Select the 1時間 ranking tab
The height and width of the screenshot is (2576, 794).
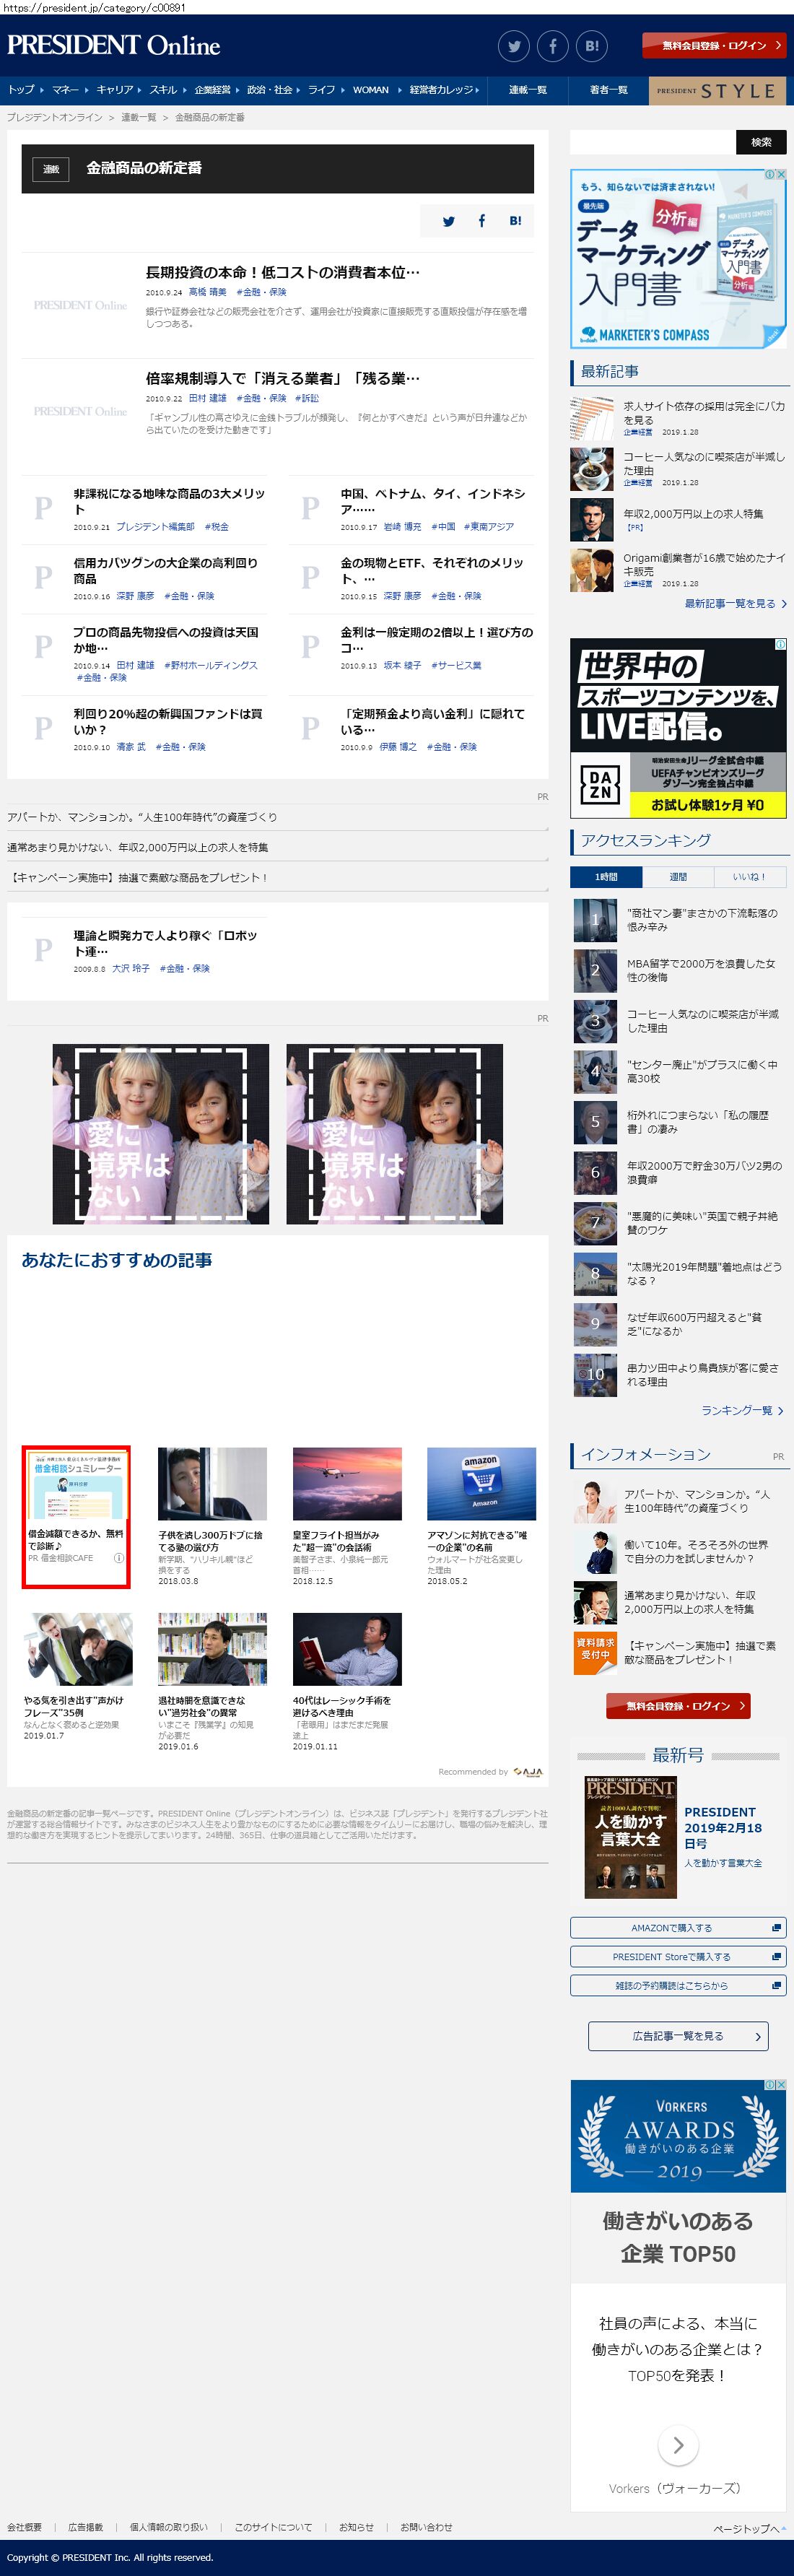(x=606, y=877)
